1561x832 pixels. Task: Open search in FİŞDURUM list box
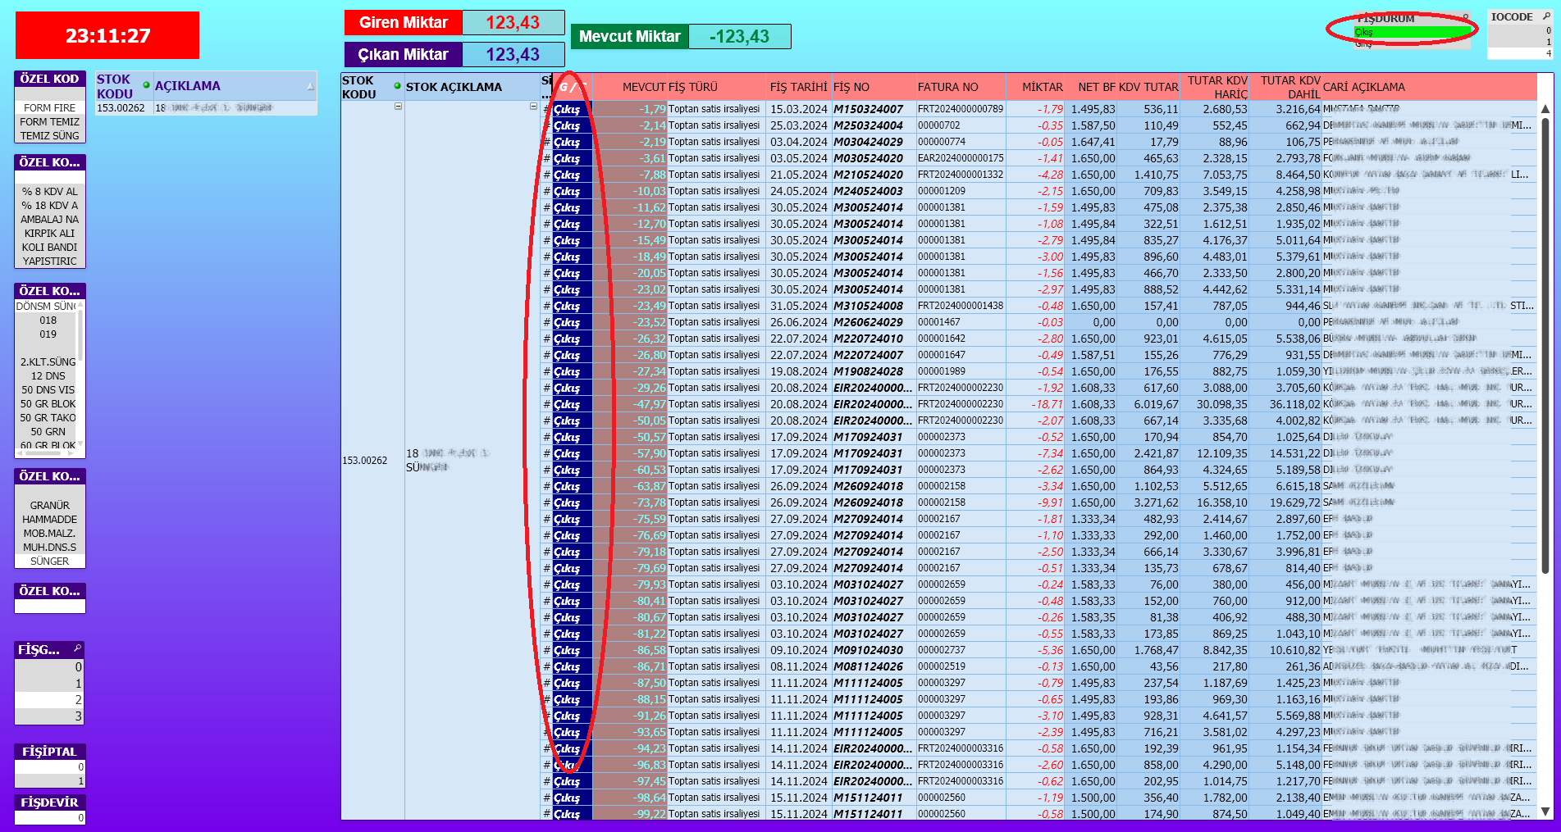(x=1465, y=17)
